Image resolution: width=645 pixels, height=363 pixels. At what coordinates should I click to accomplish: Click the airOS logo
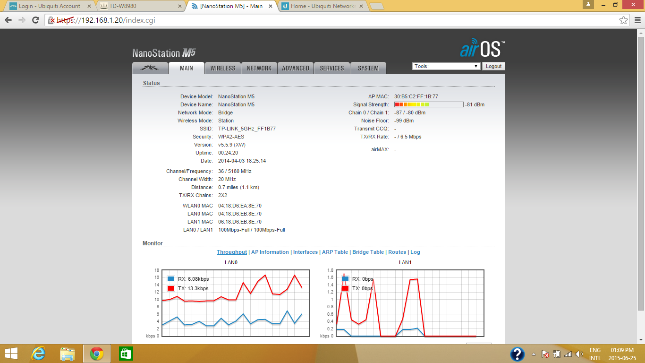click(x=482, y=49)
